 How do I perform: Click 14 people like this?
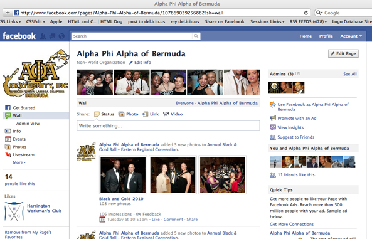(x=20, y=180)
